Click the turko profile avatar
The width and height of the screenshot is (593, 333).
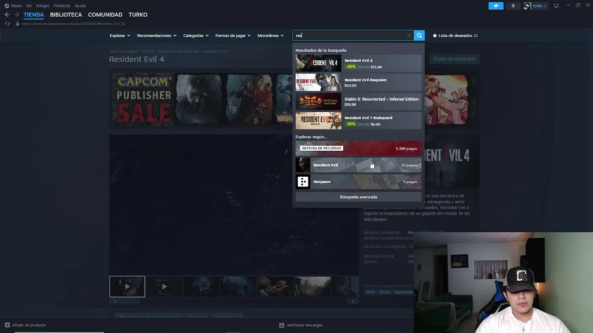point(527,6)
